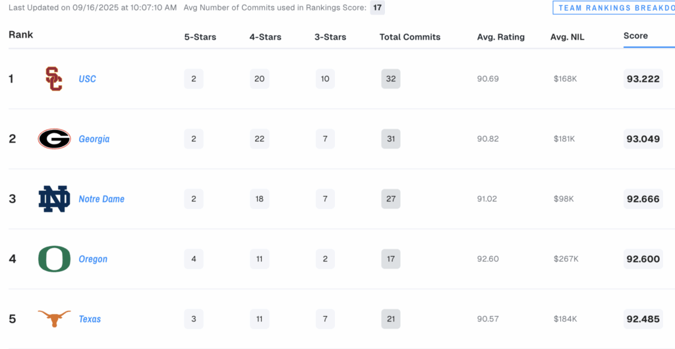Sort by Avg. Rating column header
This screenshot has height=349, width=675.
[x=501, y=37]
